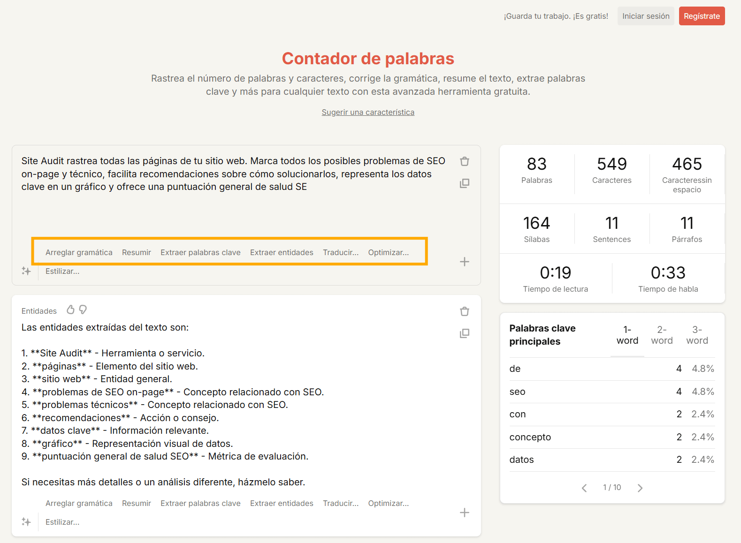Click Resumir in Entidades card
This screenshot has width=741, height=543.
point(137,503)
